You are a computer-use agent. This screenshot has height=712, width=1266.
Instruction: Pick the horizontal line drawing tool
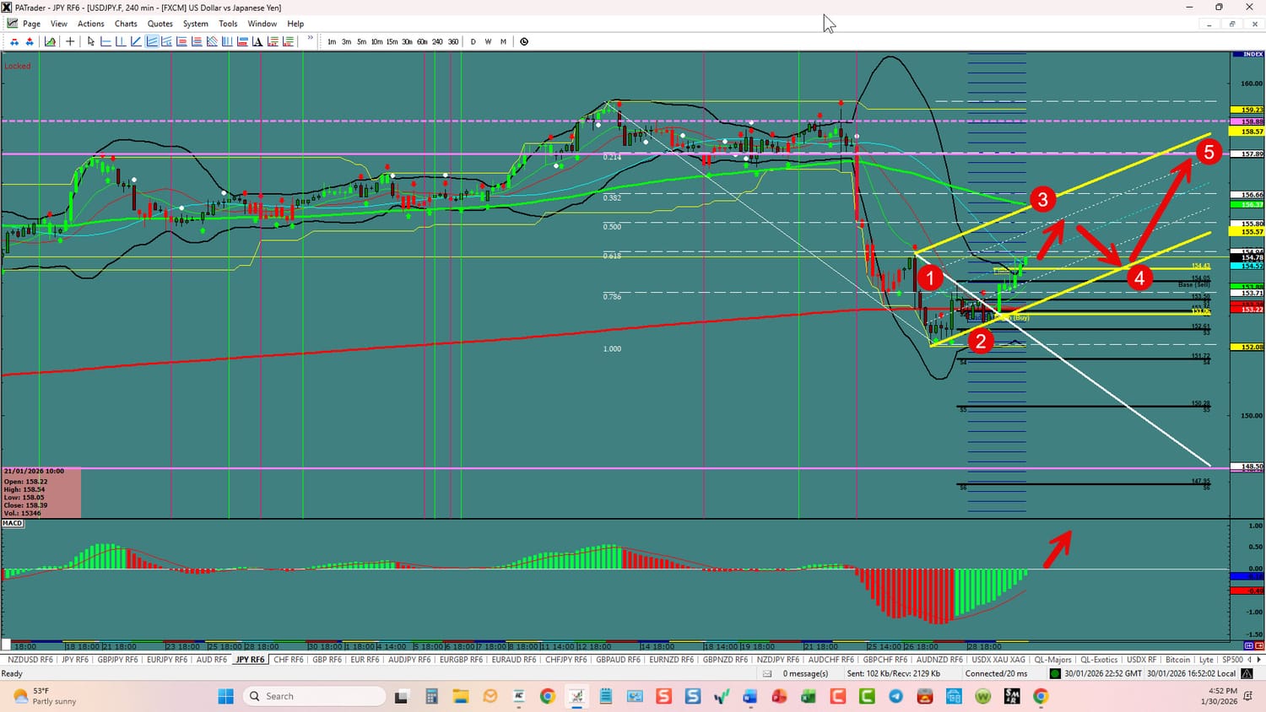coord(105,41)
